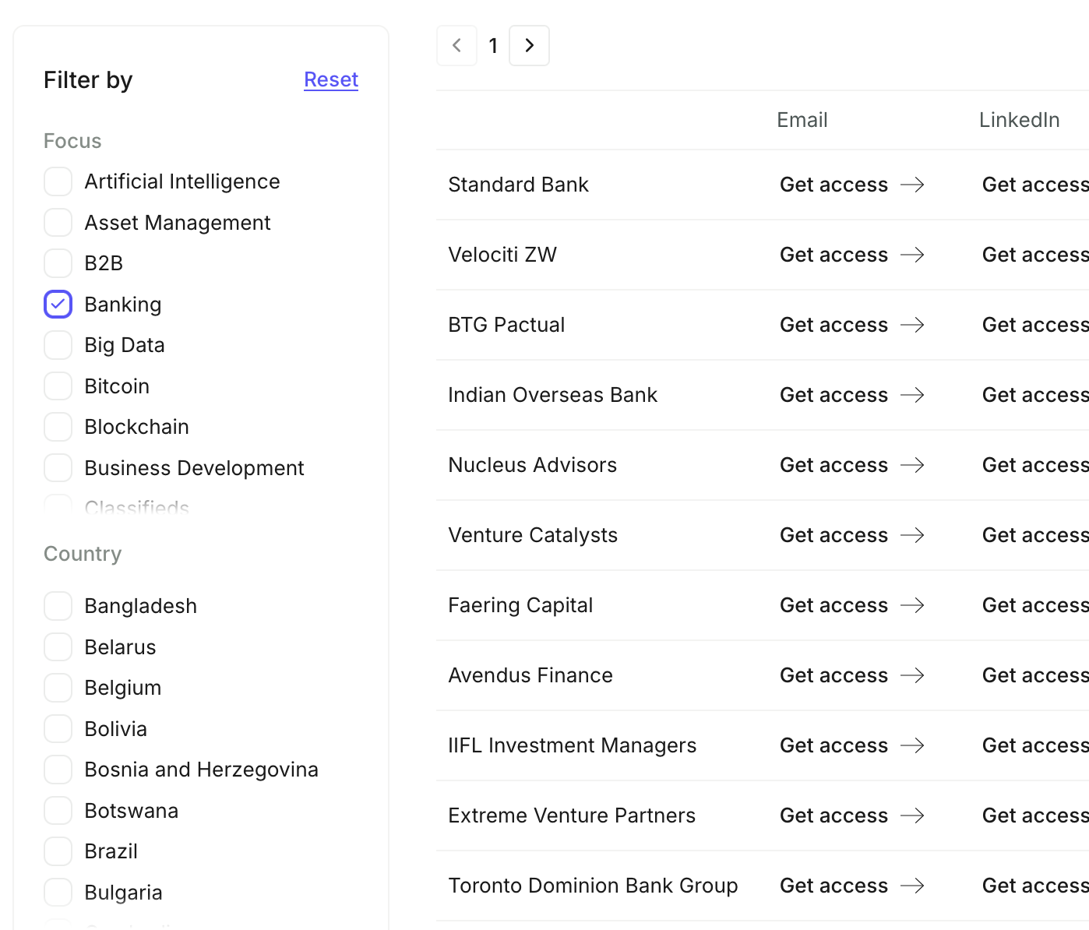1089x930 pixels.
Task: Click the Email arrow for Standard Bank
Action: (912, 185)
